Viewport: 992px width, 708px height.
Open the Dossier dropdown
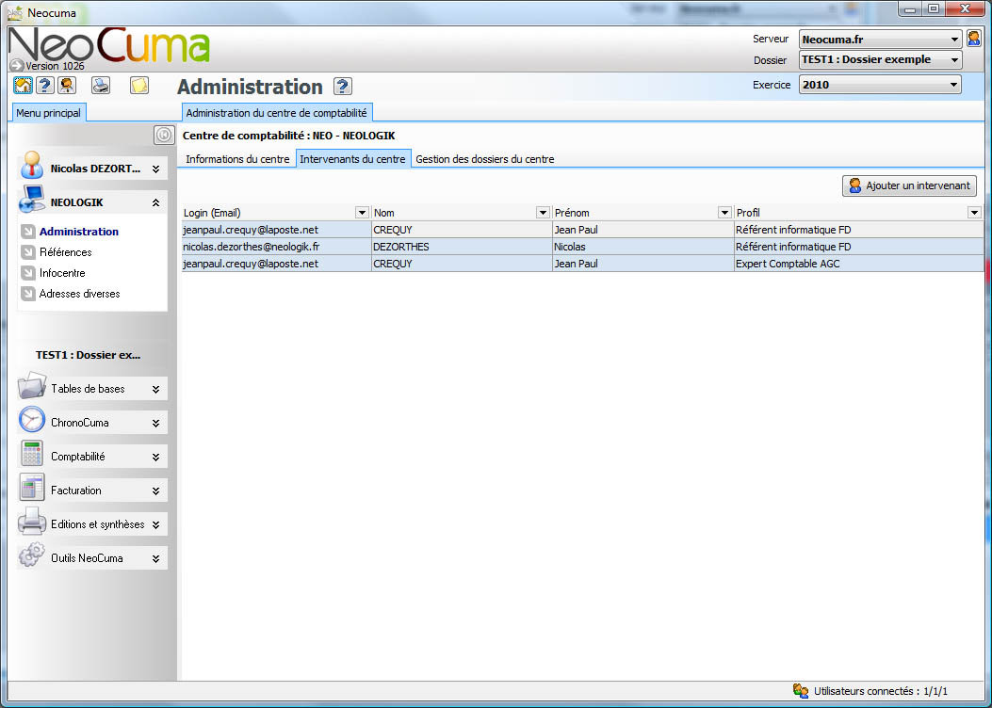[954, 60]
